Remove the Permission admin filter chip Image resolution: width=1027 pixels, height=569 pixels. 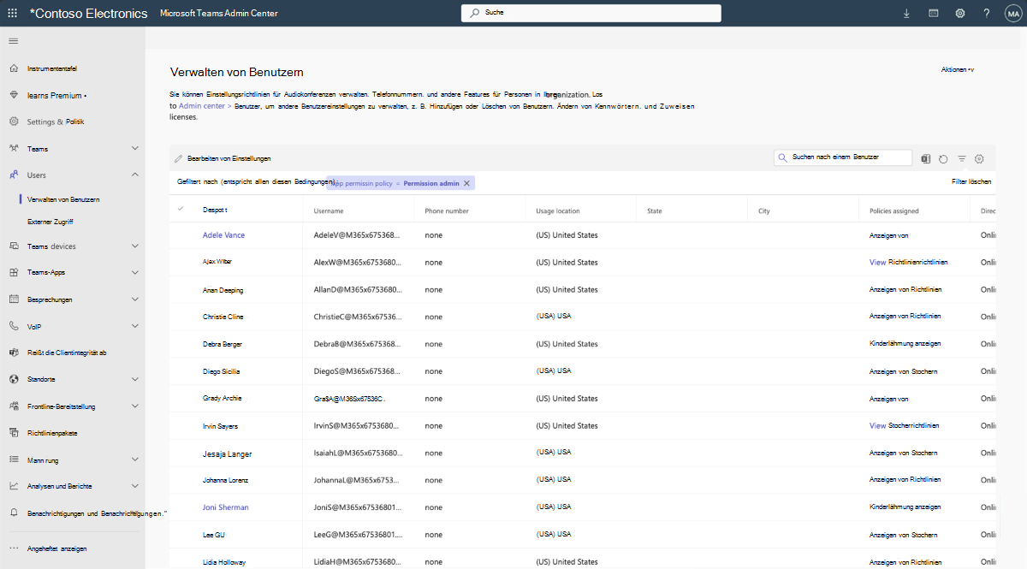point(466,183)
